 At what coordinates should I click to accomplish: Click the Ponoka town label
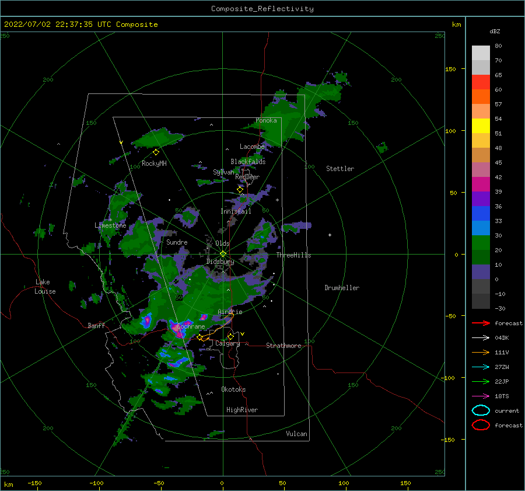pyautogui.click(x=266, y=120)
